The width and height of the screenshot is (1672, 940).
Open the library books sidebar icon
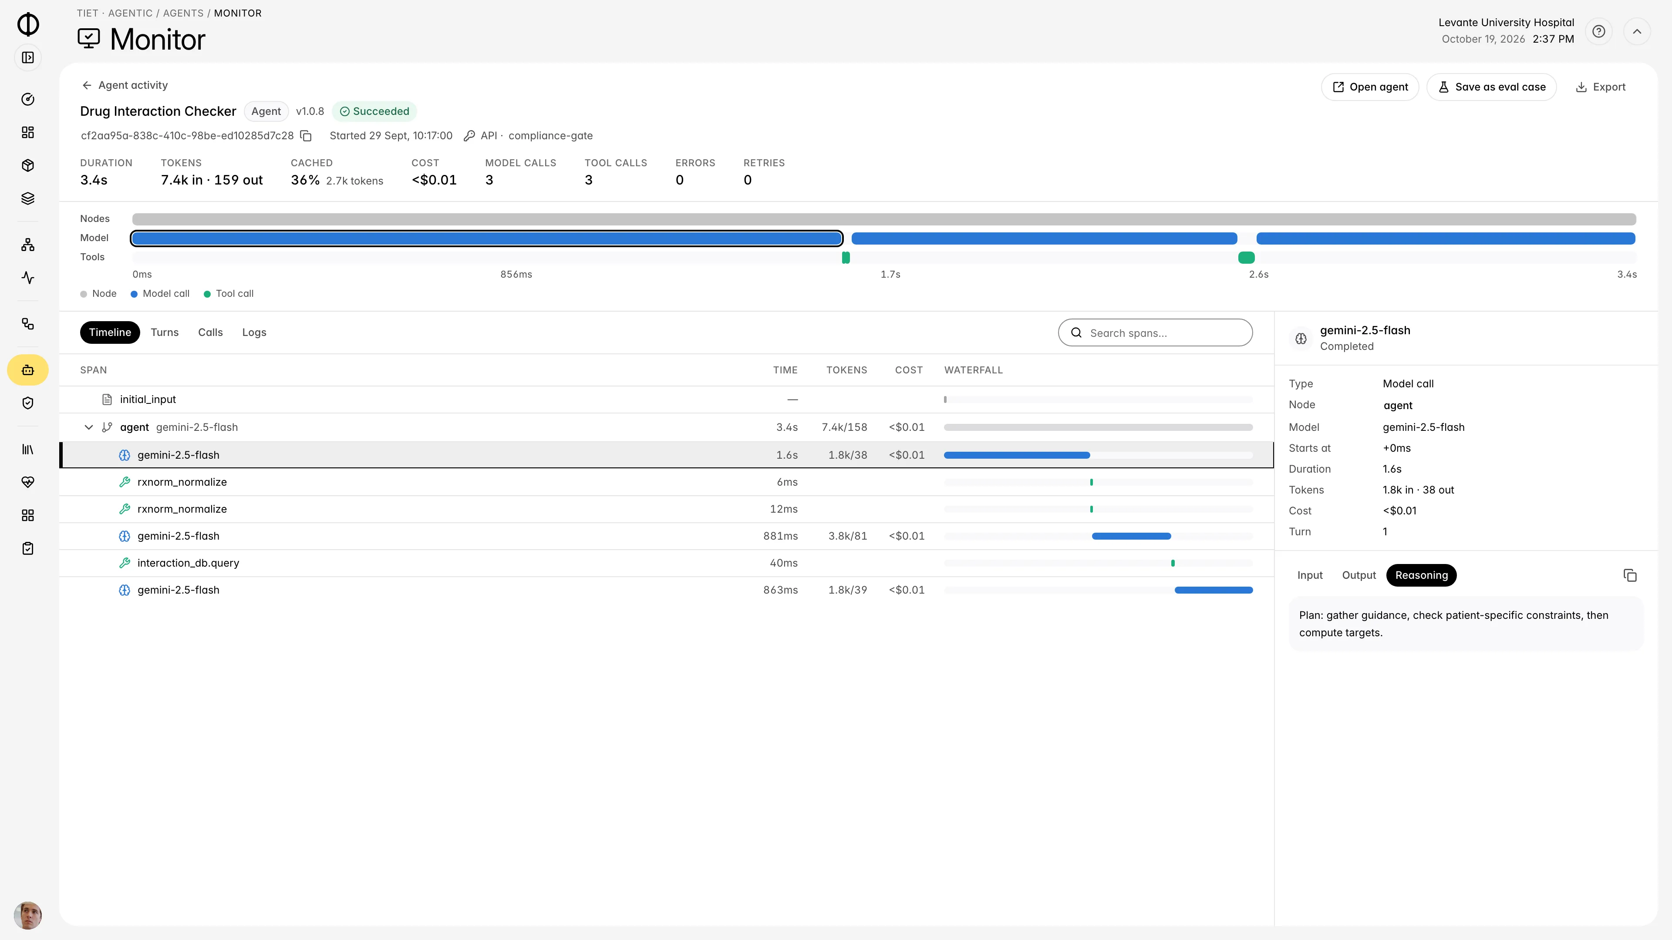[28, 449]
